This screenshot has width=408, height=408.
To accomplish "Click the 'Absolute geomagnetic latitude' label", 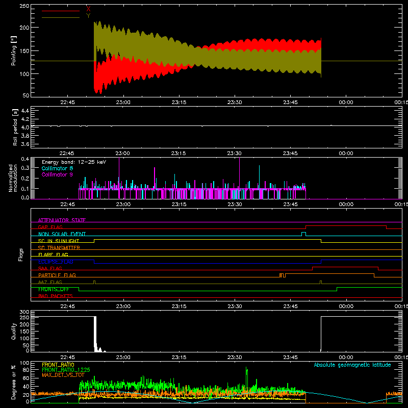I will point(352,365).
